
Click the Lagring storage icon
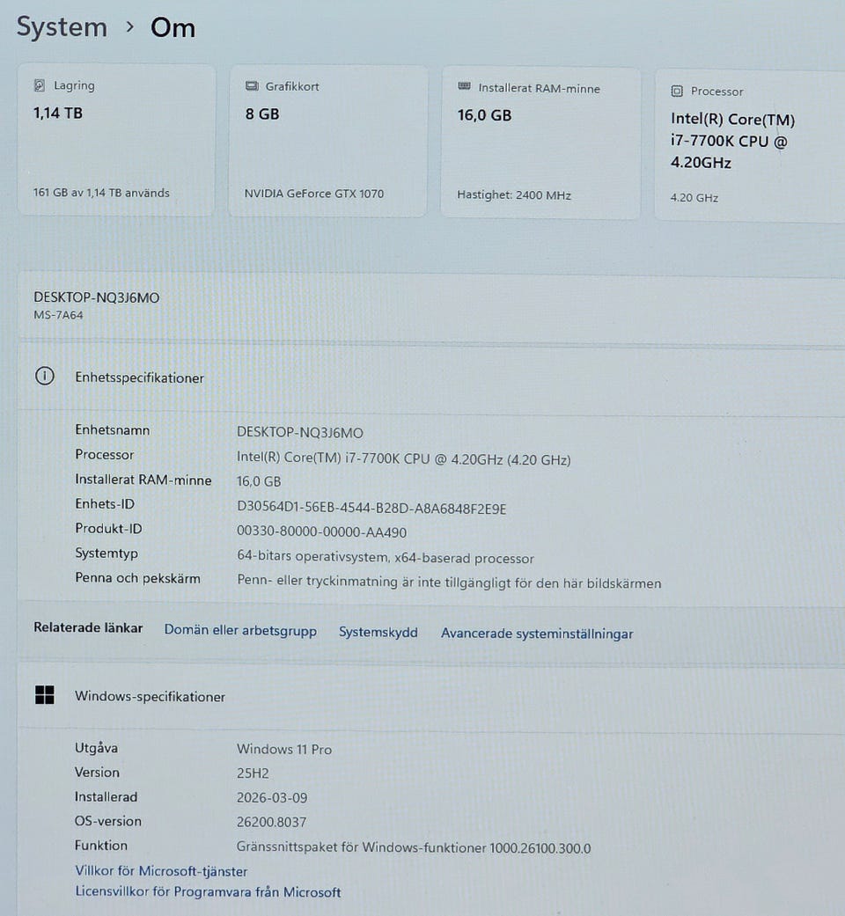tap(39, 86)
